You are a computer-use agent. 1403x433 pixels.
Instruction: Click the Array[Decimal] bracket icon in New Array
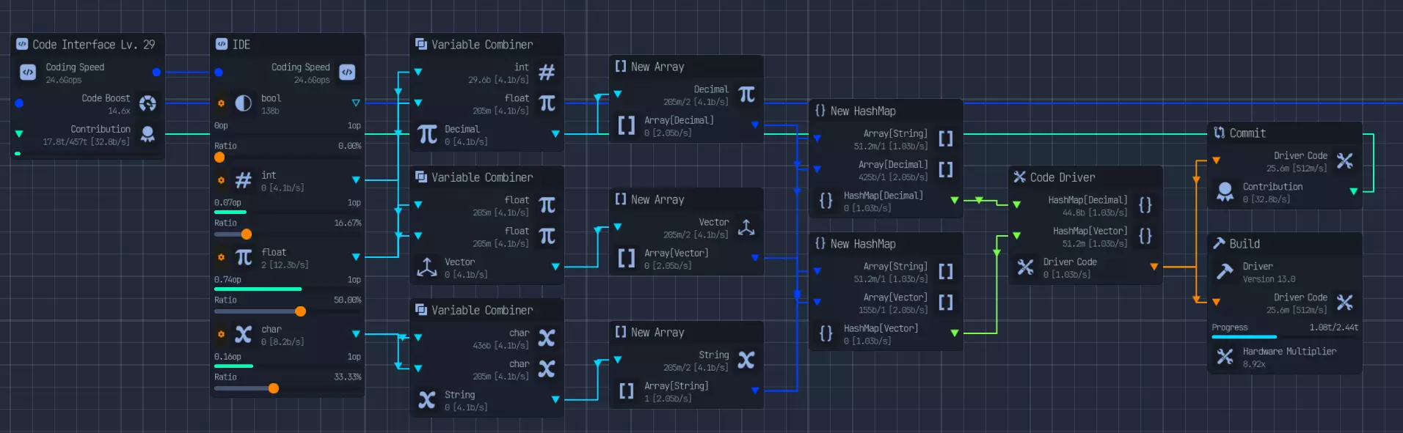[627, 125]
